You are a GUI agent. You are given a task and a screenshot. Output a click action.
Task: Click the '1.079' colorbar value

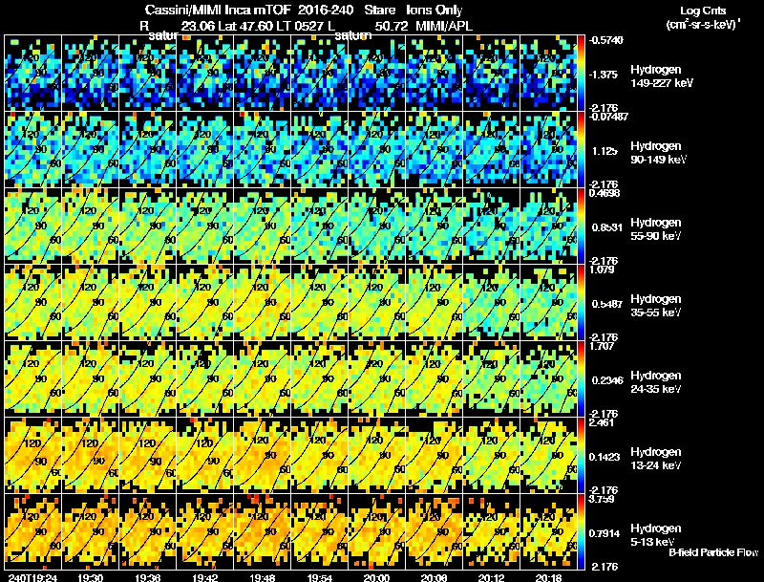point(602,269)
